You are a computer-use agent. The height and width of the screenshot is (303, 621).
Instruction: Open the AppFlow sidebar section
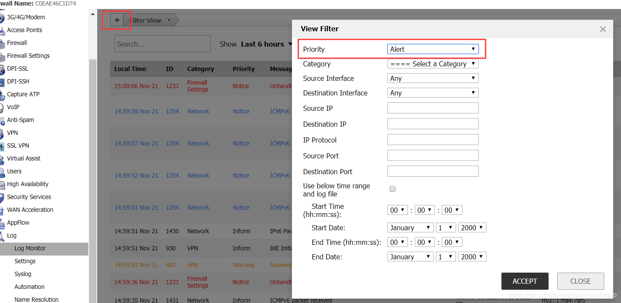tap(18, 223)
